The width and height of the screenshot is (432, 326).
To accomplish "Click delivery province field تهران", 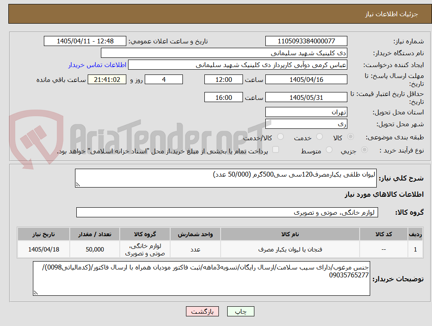I will [x=306, y=112].
